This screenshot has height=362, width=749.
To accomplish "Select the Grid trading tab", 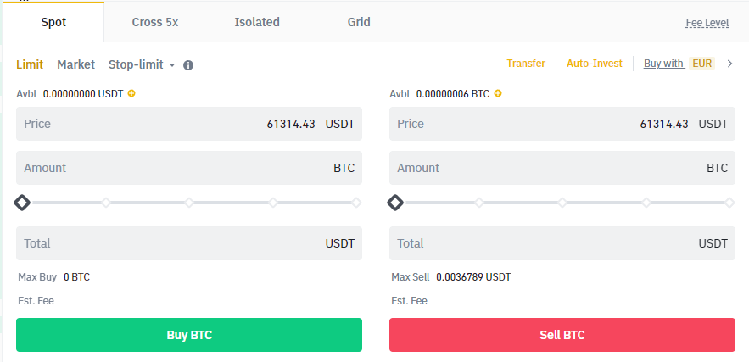I will point(359,22).
